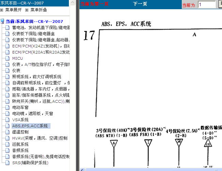Open the 电动车窗 entry
This screenshot has height=171, width=222.
coord(20,108)
